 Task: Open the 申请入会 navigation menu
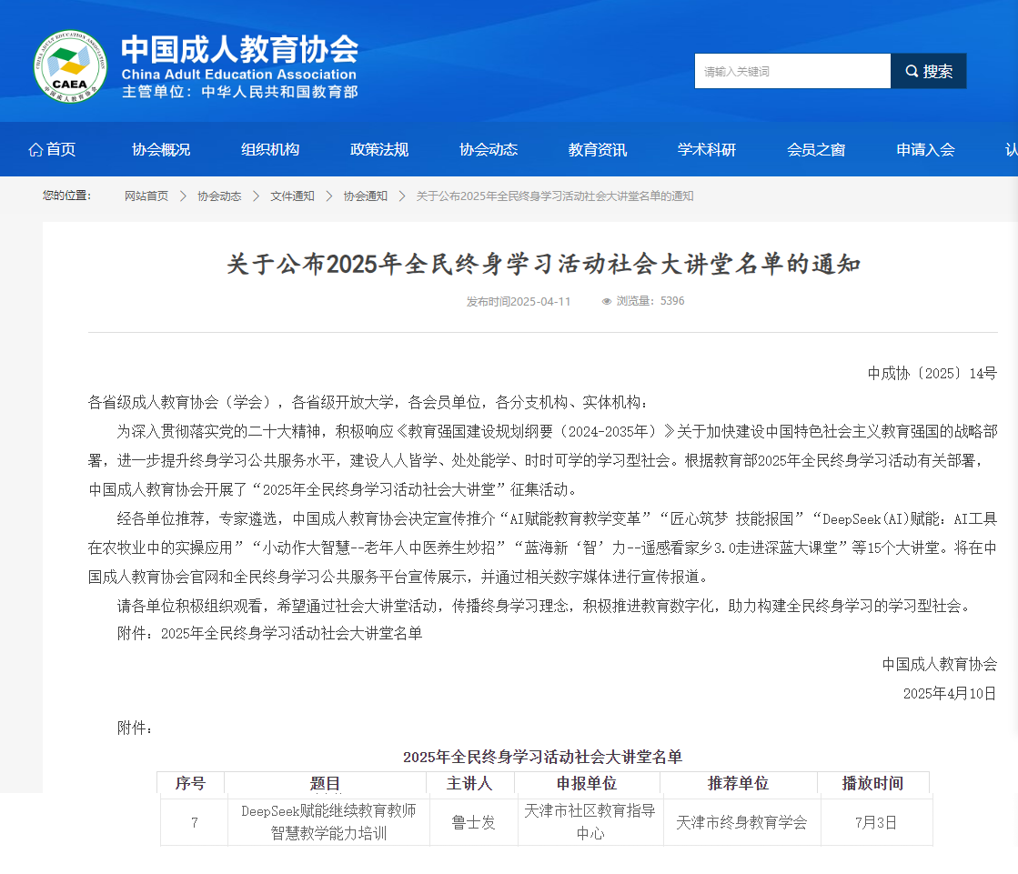coord(925,150)
